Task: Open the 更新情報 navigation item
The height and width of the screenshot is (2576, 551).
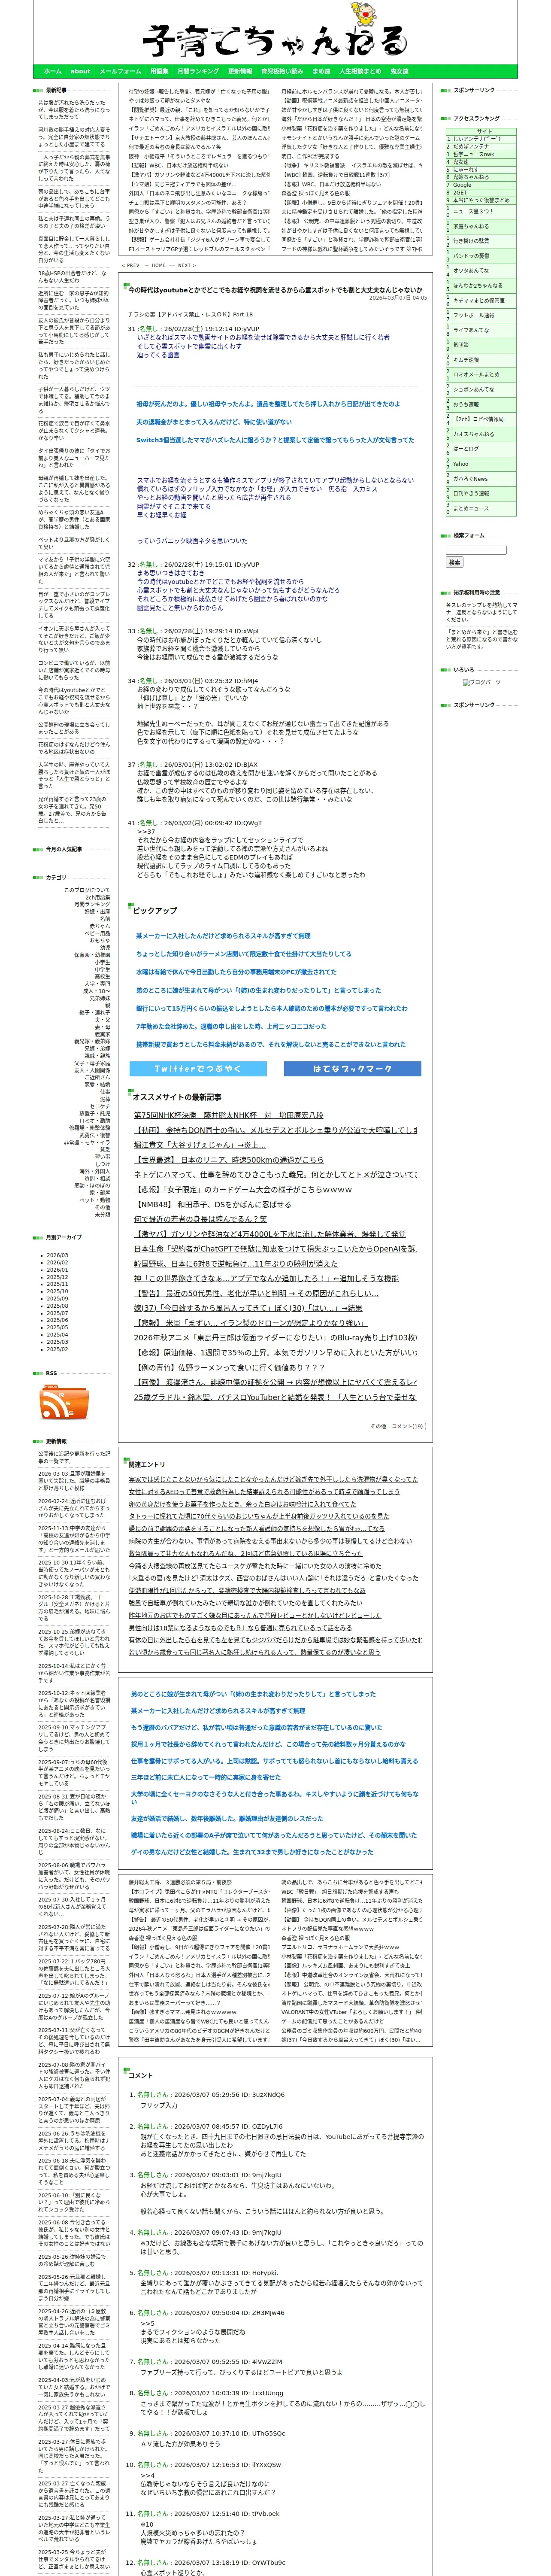Action: [x=240, y=72]
